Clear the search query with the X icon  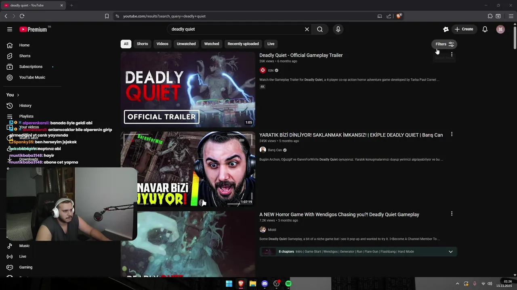(x=307, y=29)
